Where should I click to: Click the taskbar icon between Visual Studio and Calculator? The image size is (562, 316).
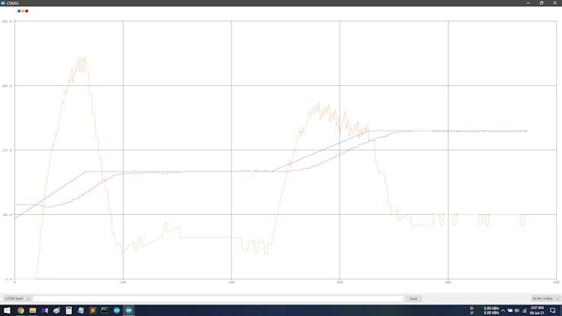point(57,310)
